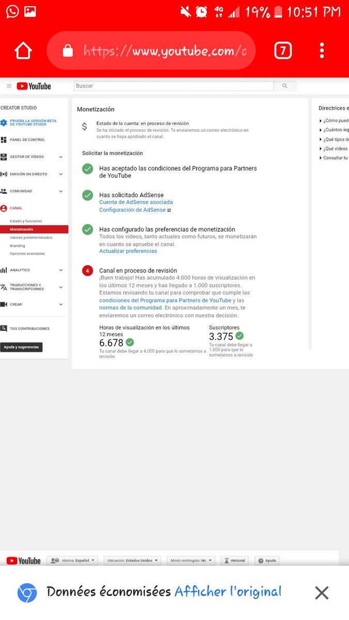This screenshot has width=349, height=620.
Task: Open the Cuenta de AdSense asociada link
Action: point(136,203)
